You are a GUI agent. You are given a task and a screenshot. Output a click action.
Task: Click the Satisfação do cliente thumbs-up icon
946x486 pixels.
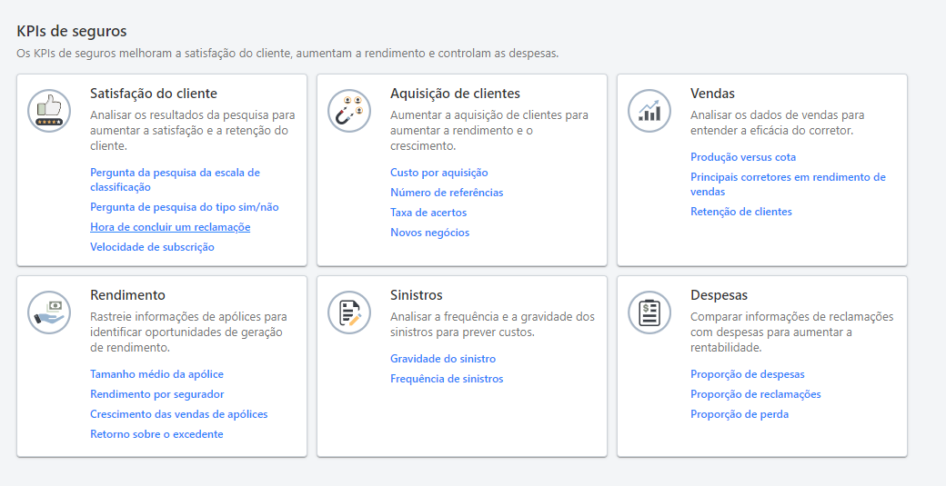[49, 111]
